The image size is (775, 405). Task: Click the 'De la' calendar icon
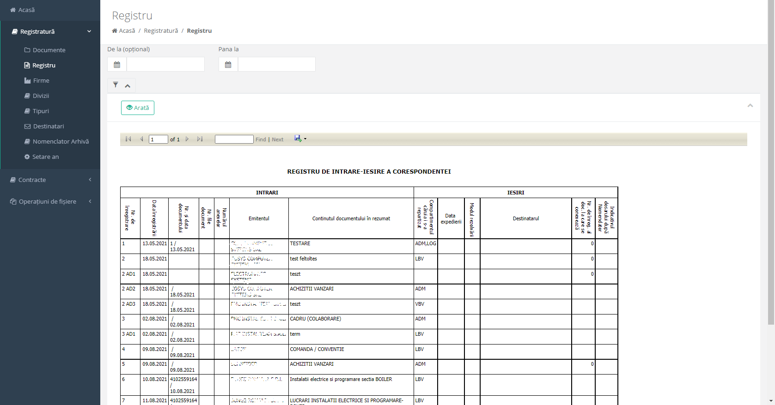coord(117,65)
